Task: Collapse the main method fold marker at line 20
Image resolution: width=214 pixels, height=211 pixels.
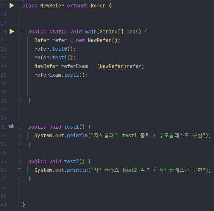Action: (x=20, y=32)
